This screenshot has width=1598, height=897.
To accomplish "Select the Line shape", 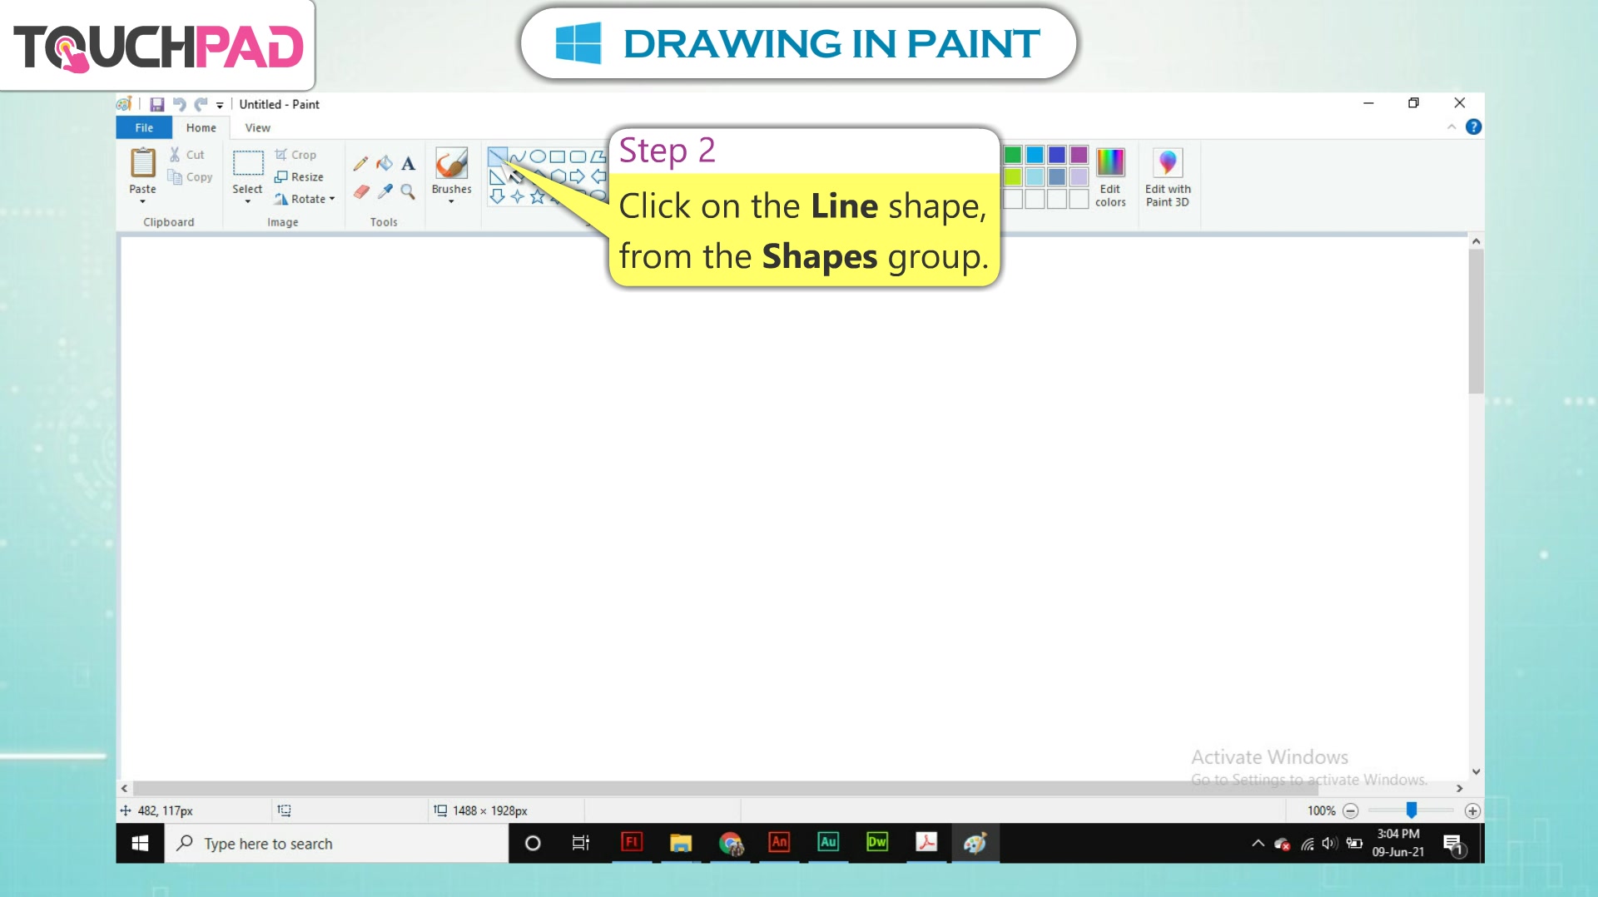I will point(497,156).
